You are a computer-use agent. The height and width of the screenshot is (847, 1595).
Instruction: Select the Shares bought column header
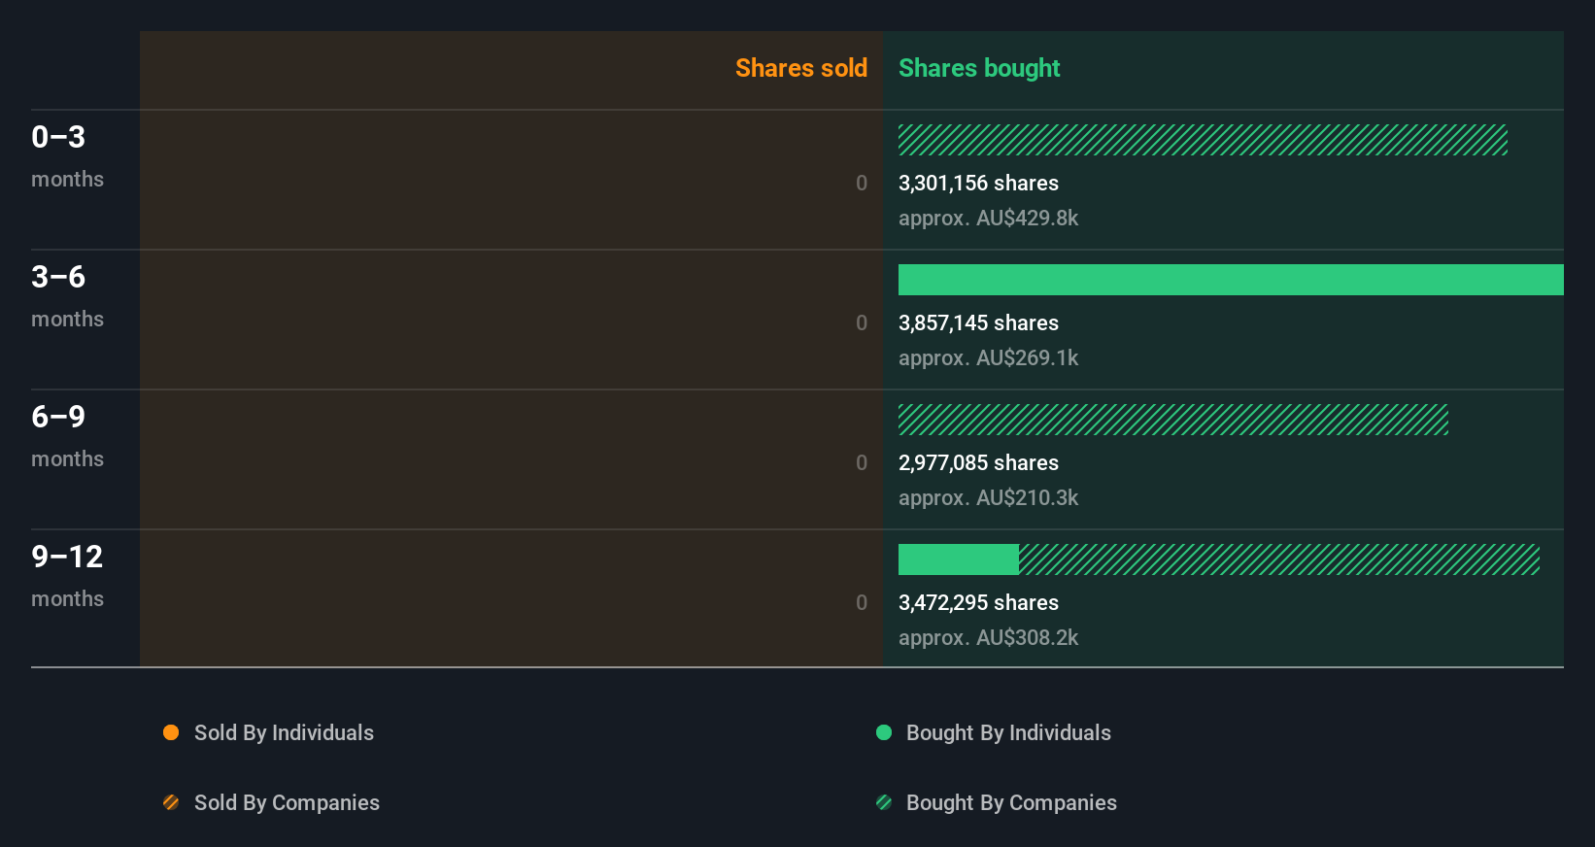(x=979, y=68)
